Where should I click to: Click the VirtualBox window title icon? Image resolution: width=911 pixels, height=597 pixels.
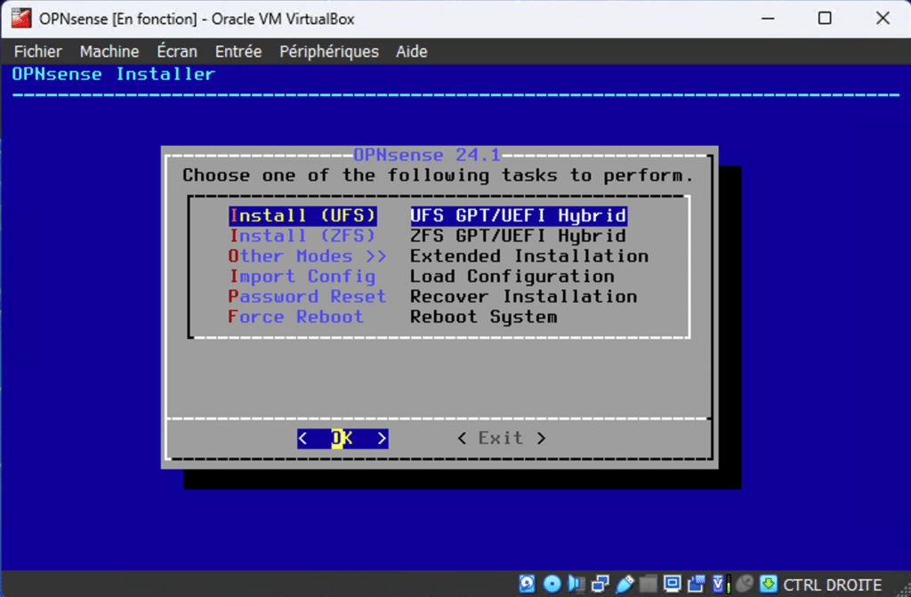click(x=21, y=18)
